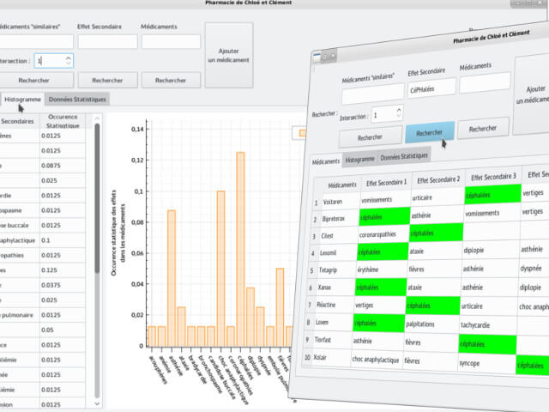Click Médicaments "similaires" input in front window
549x412 pixels.
tap(372, 94)
